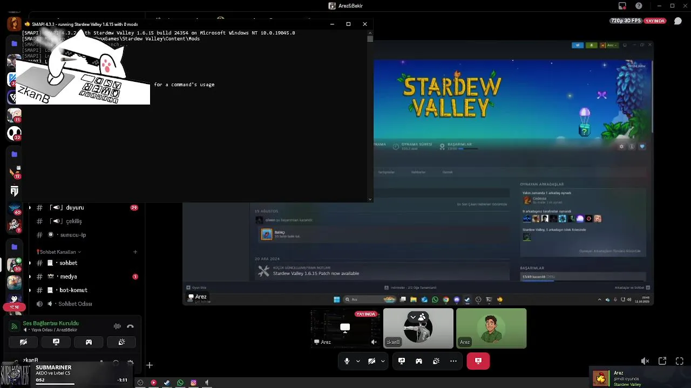Click the share screen icon in call bar

[402, 361]
